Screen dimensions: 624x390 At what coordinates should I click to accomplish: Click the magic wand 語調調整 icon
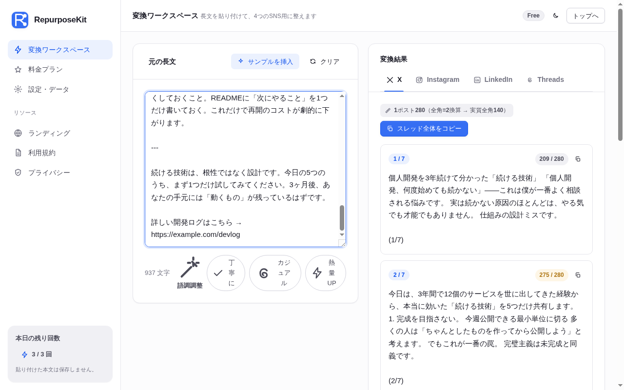click(190, 267)
